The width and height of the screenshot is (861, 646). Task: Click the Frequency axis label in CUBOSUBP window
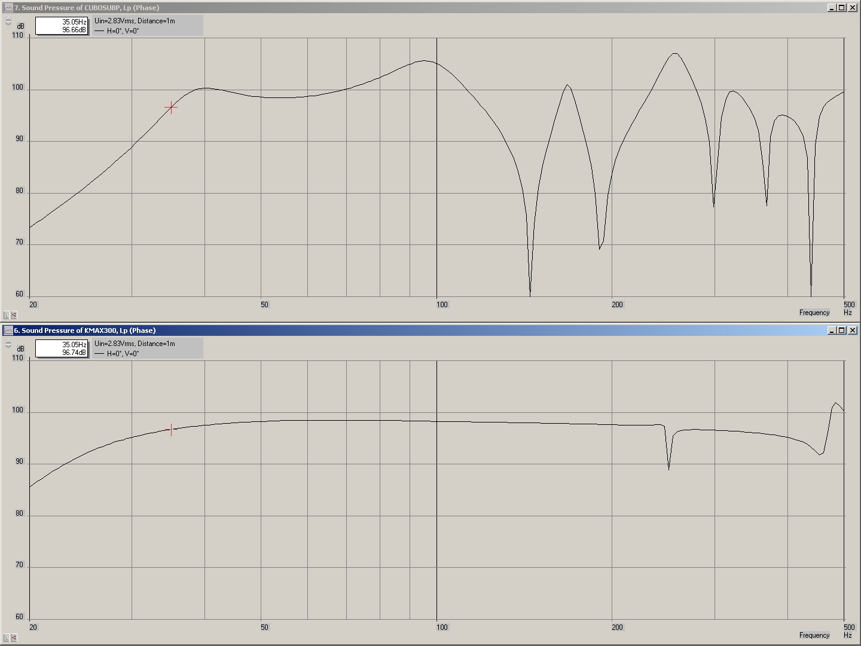[x=814, y=313]
